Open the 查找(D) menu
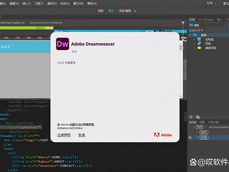Viewport: 229px width, 172px height. pyautogui.click(x=52, y=3)
